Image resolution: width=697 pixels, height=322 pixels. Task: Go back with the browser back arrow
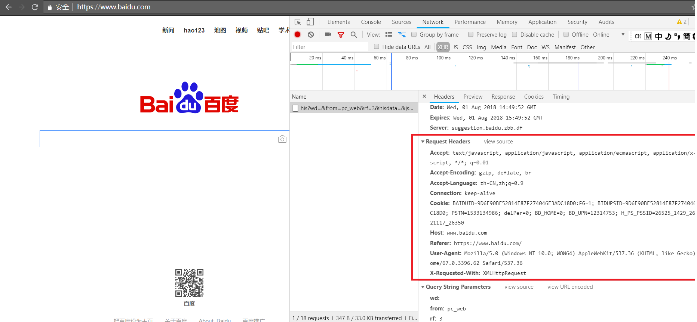(9, 7)
